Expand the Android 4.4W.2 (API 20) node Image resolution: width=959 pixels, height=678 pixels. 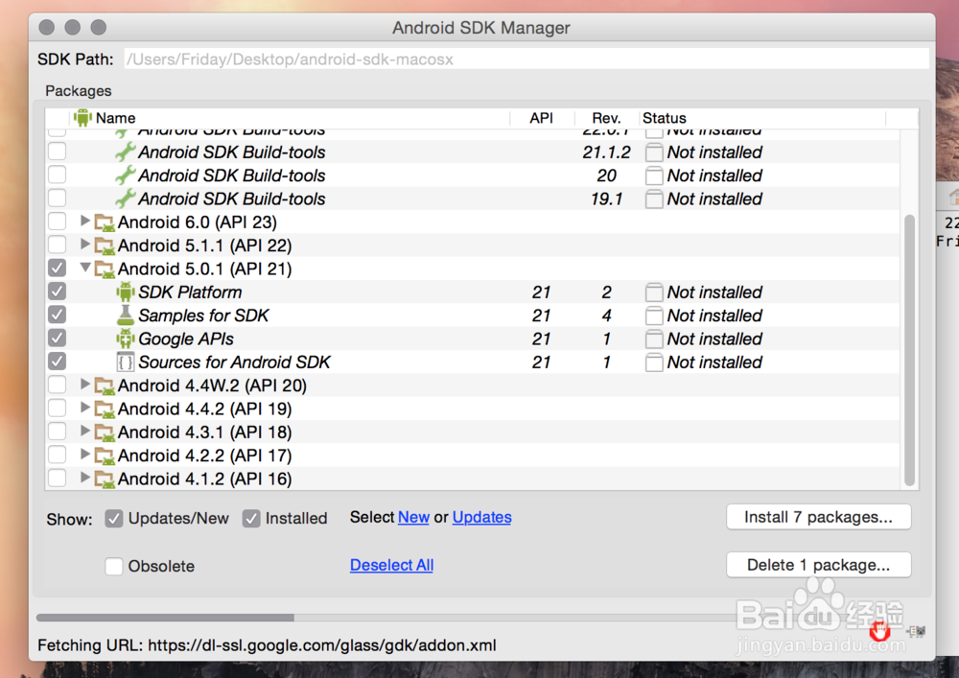point(85,384)
